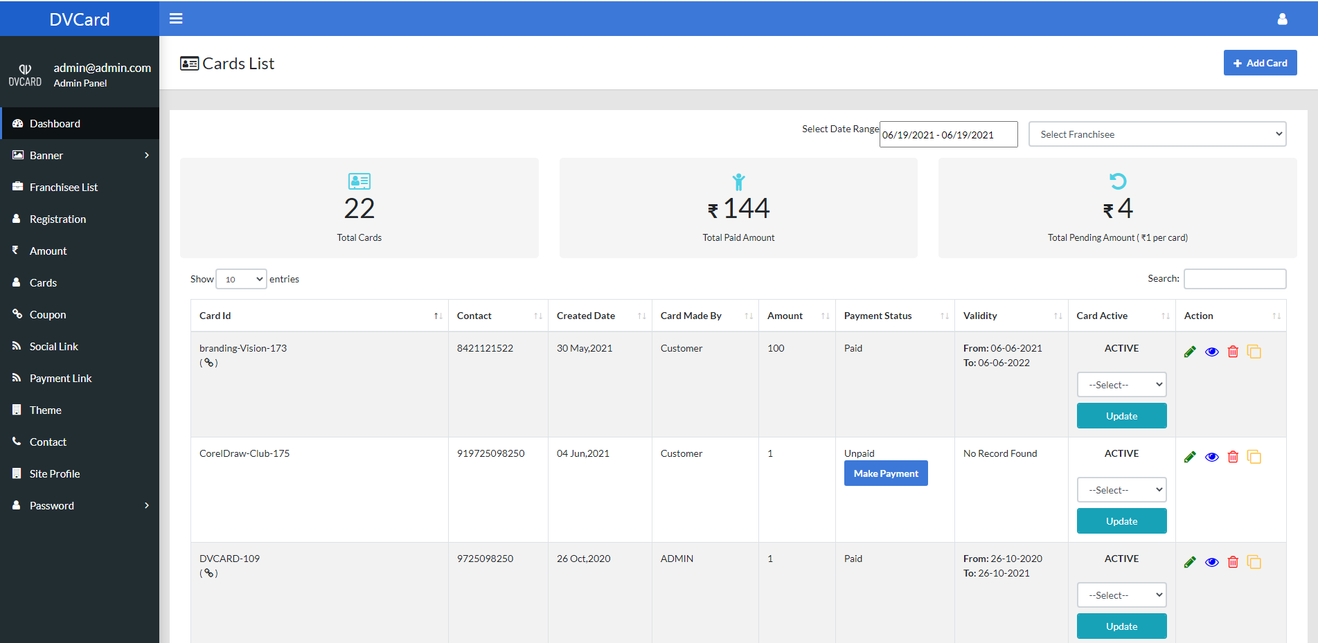The height and width of the screenshot is (643, 1318).
Task: Sort table by Created Date column
Action: [600, 316]
